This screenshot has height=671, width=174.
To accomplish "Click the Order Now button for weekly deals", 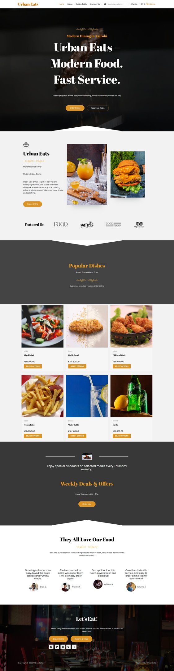I will pos(87,504).
